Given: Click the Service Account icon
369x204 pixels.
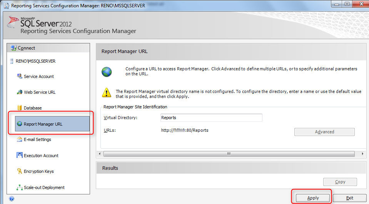Looking at the screenshot, I should pos(20,76).
